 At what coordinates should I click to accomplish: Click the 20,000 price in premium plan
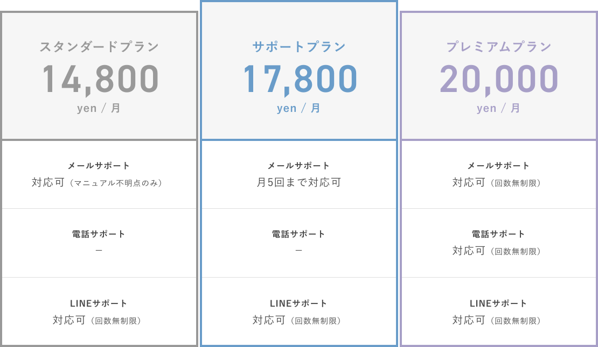499,80
